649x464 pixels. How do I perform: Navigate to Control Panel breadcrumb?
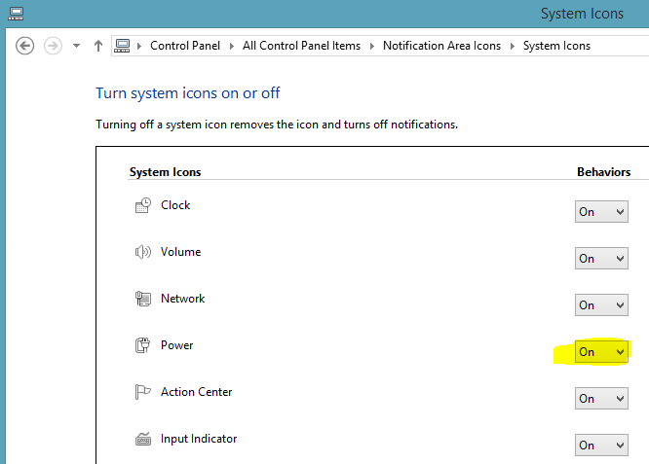pyautogui.click(x=185, y=46)
